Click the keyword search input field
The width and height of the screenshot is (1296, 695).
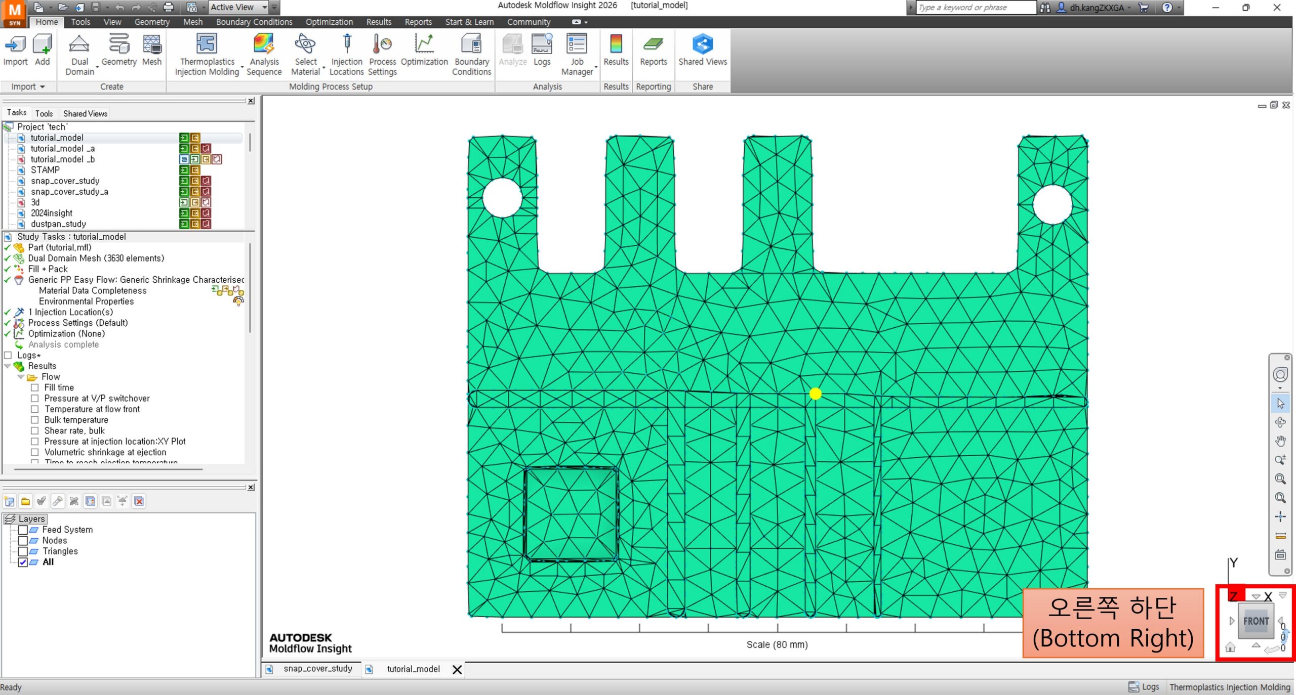point(976,7)
